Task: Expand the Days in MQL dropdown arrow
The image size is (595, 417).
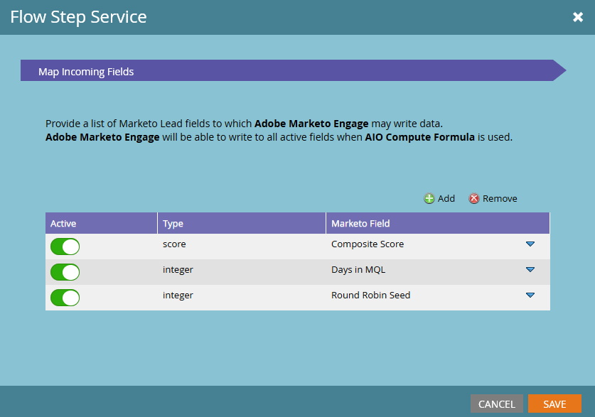Action: click(x=530, y=270)
